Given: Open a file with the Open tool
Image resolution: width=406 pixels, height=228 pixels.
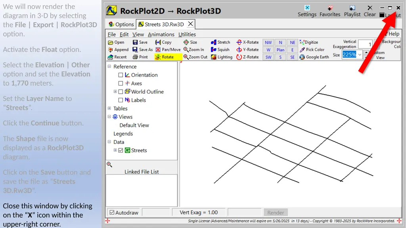Looking at the screenshot, I should pos(116,42).
